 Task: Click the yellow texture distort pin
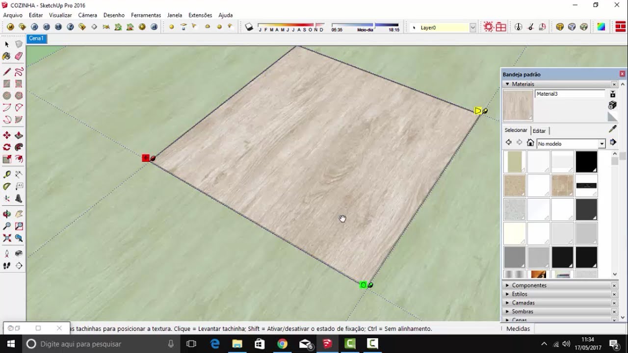tap(478, 111)
